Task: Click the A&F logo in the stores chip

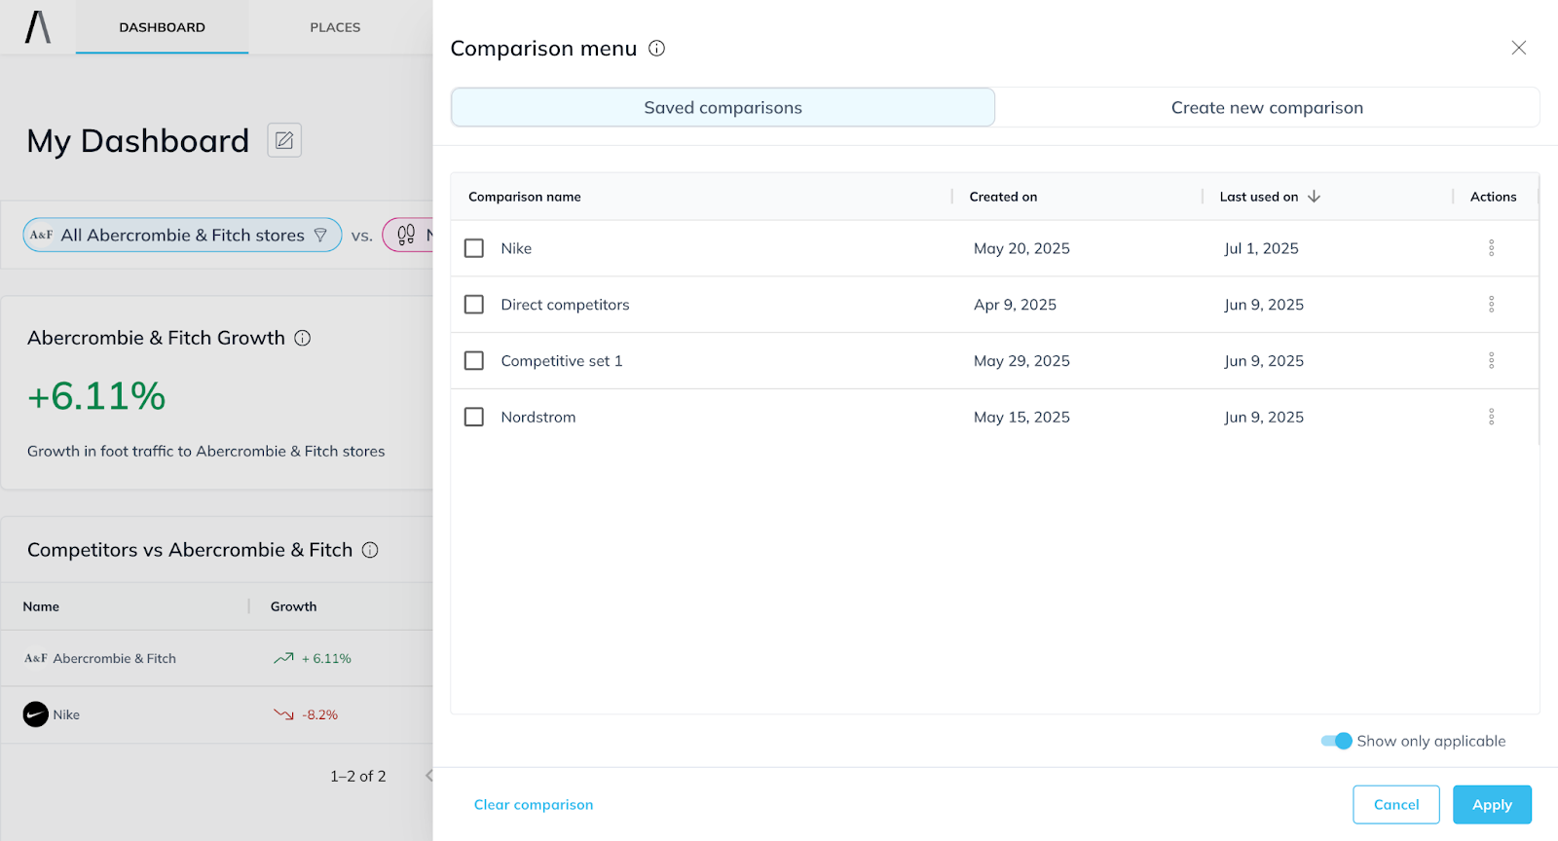Action: point(41,235)
